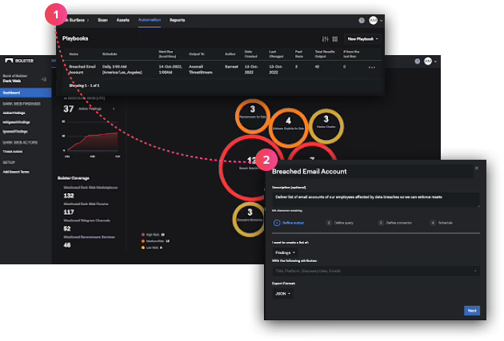The height and width of the screenshot is (341, 504).
Task: Click the 132 monitored marketplaces value
Action: point(69,196)
